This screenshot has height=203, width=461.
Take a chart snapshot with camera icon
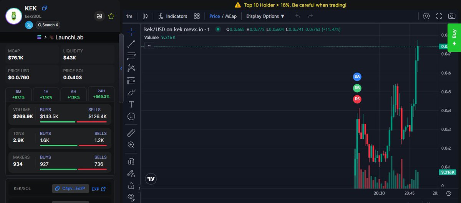tap(452, 16)
